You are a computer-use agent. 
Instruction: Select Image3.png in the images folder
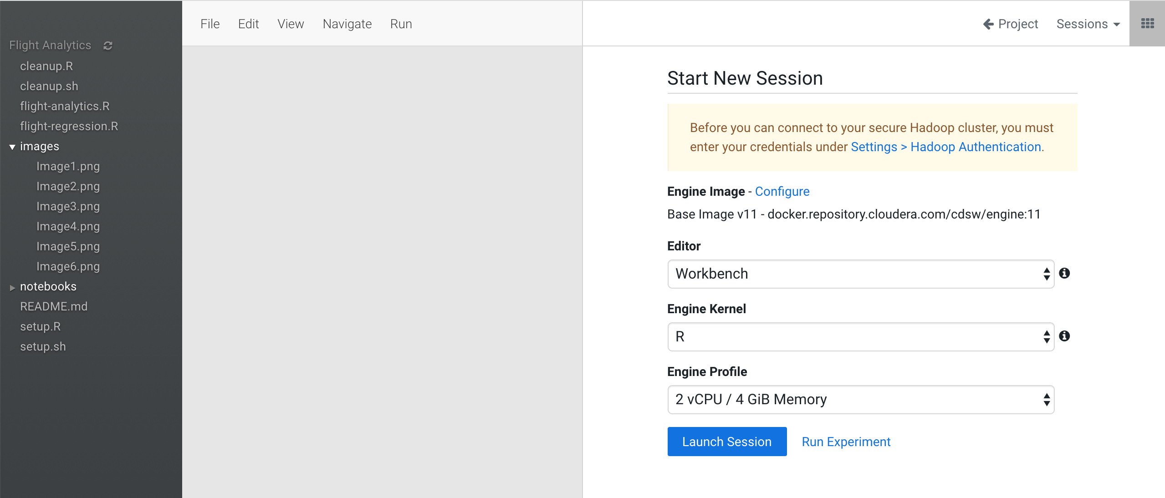[x=68, y=206]
